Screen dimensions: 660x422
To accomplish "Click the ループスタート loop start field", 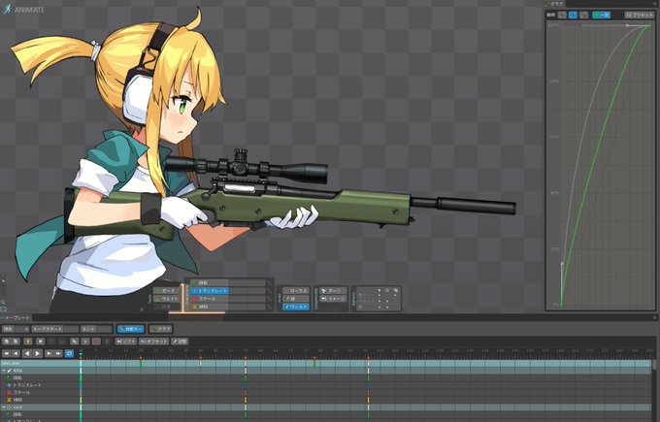I will (x=55, y=329).
